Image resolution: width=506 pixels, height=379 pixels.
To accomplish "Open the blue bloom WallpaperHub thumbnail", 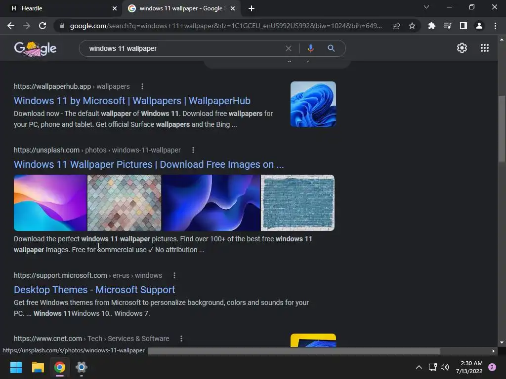I will click(x=313, y=104).
